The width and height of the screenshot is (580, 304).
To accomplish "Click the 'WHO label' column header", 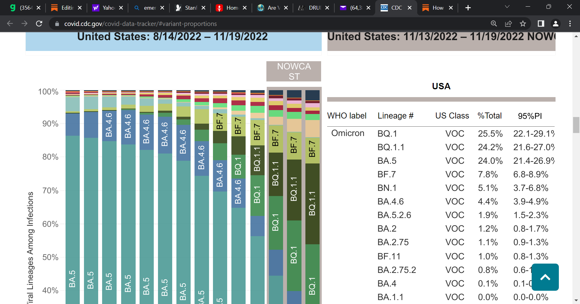I will (347, 116).
